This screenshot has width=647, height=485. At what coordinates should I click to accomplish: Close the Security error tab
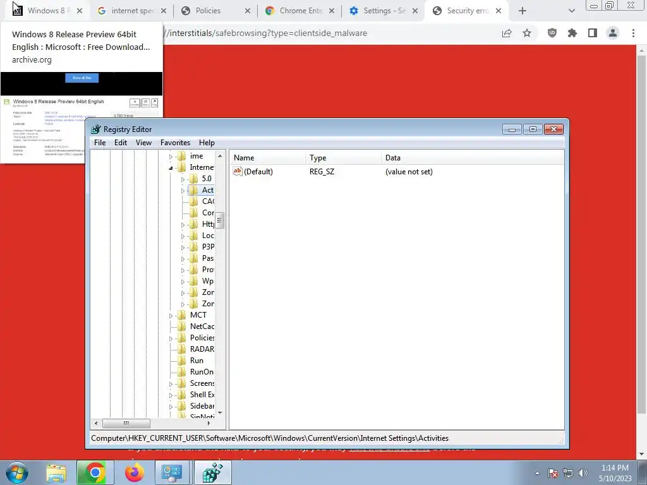click(499, 11)
